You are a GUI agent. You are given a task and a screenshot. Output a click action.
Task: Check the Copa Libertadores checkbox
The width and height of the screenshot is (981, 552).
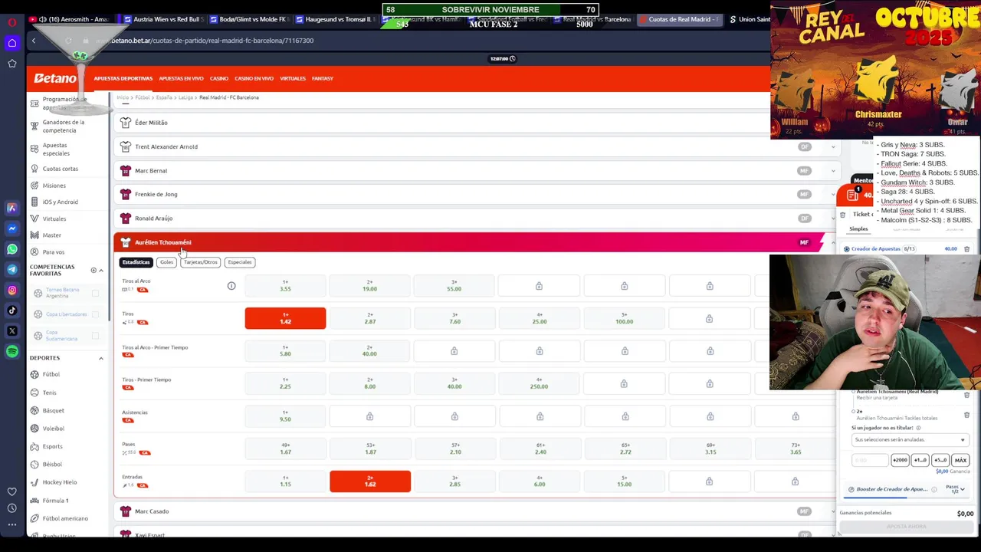pyautogui.click(x=96, y=314)
